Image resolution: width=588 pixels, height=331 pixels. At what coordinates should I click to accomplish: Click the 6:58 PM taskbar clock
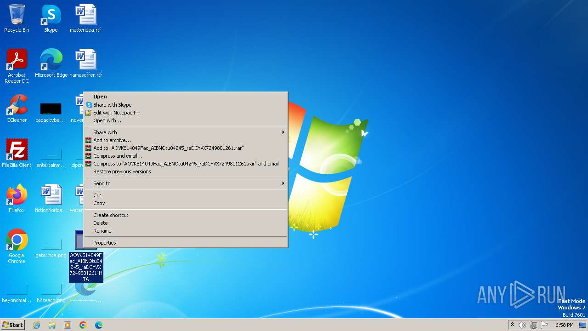(564, 325)
